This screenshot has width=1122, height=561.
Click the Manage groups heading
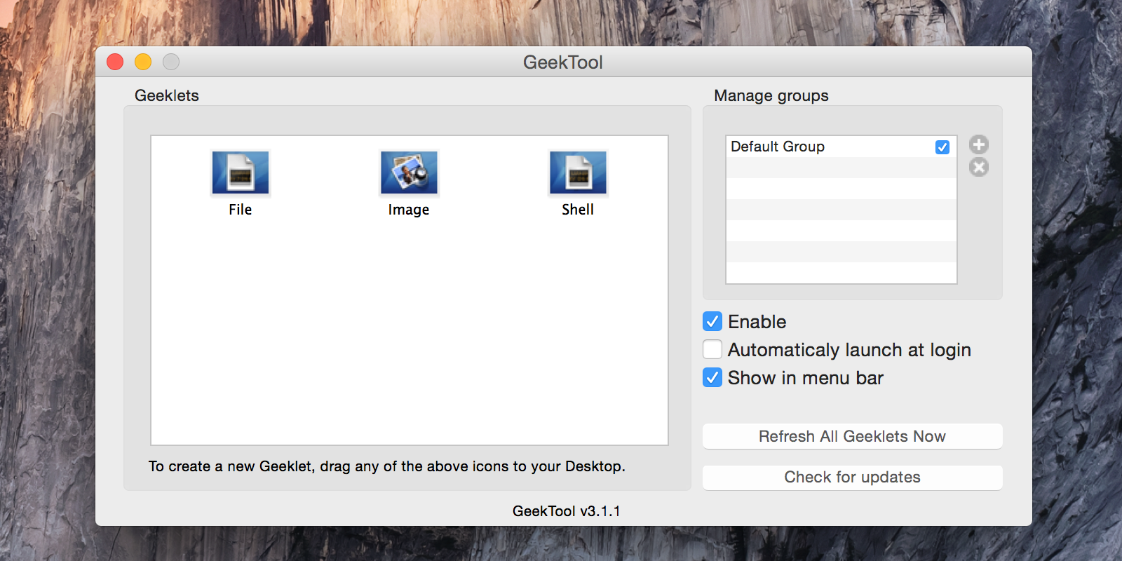coord(771,96)
